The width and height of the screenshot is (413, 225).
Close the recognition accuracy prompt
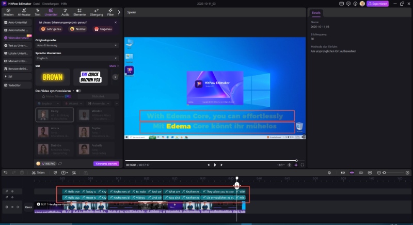[x=115, y=23]
